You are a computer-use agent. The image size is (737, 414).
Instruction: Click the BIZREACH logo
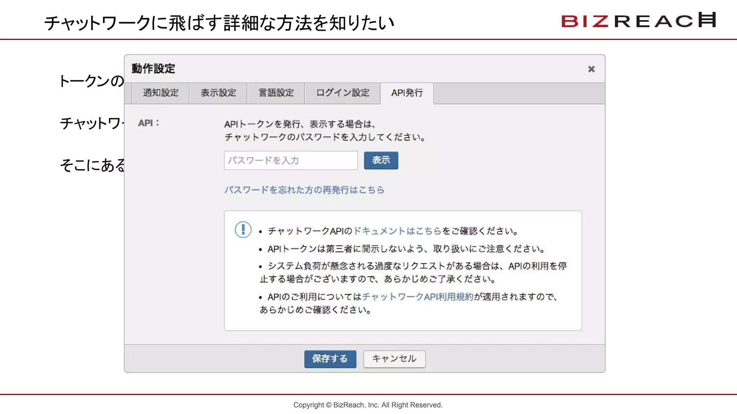[x=639, y=20]
